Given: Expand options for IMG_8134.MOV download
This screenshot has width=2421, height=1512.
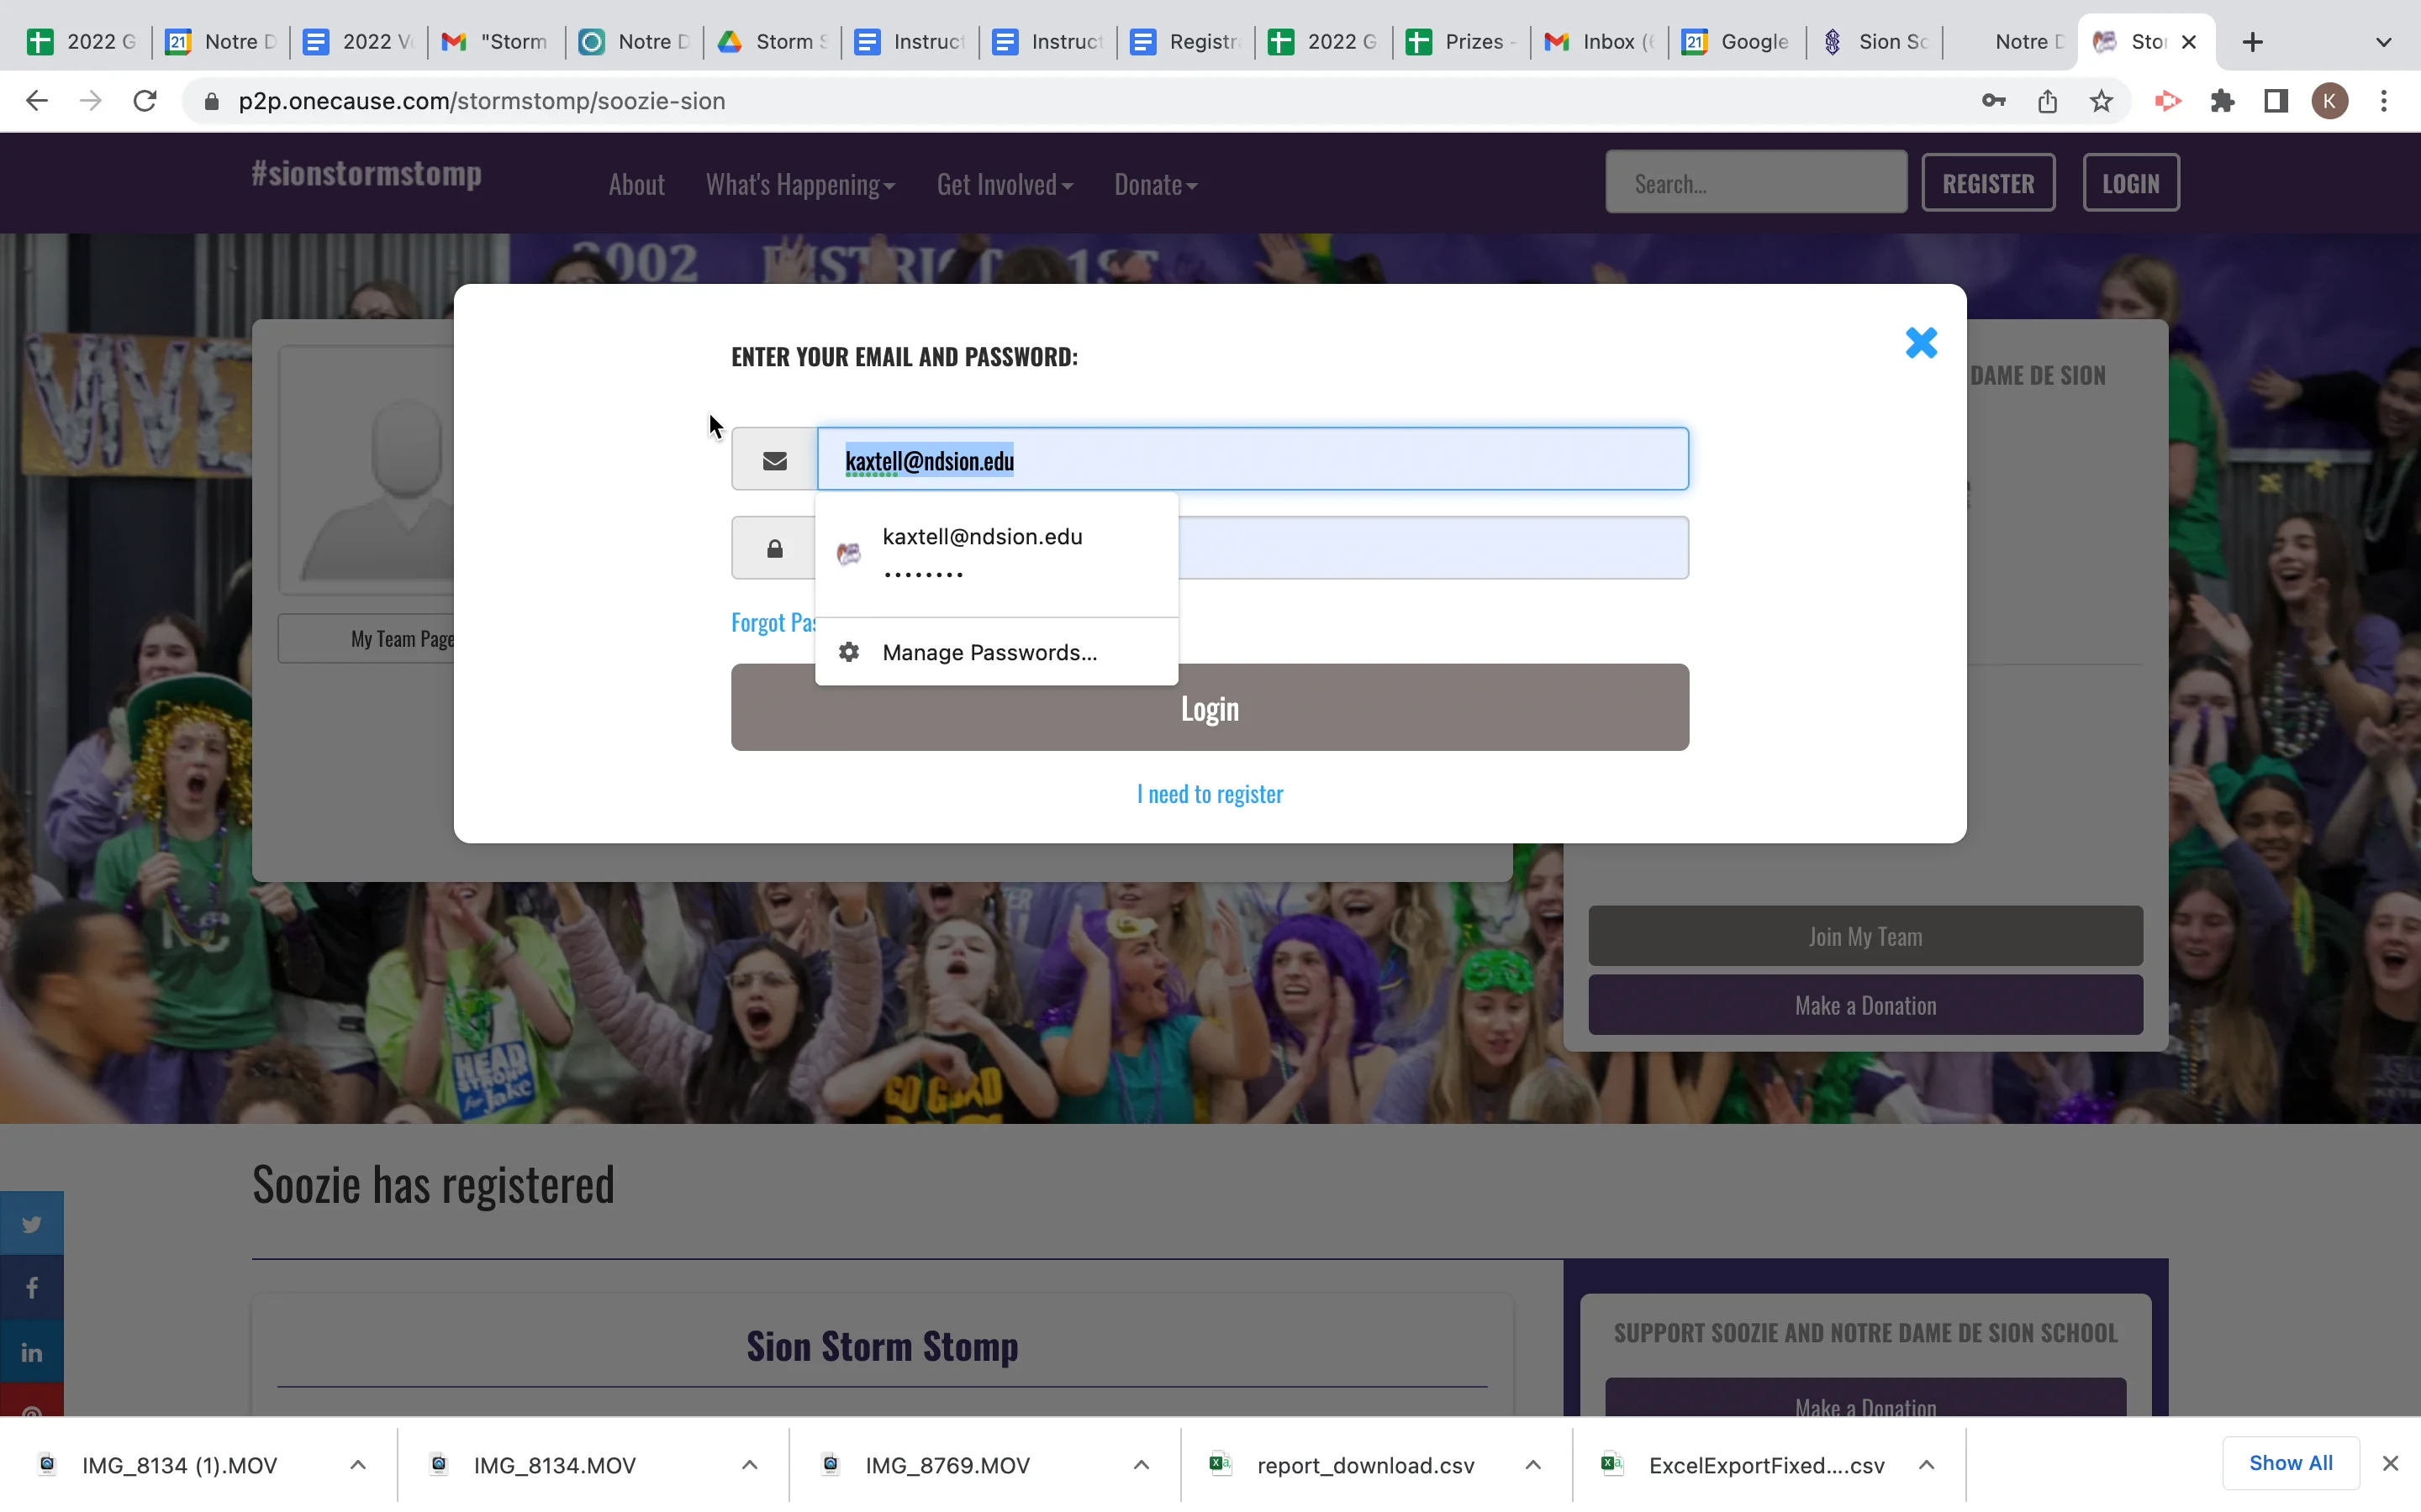Looking at the screenshot, I should (749, 1465).
